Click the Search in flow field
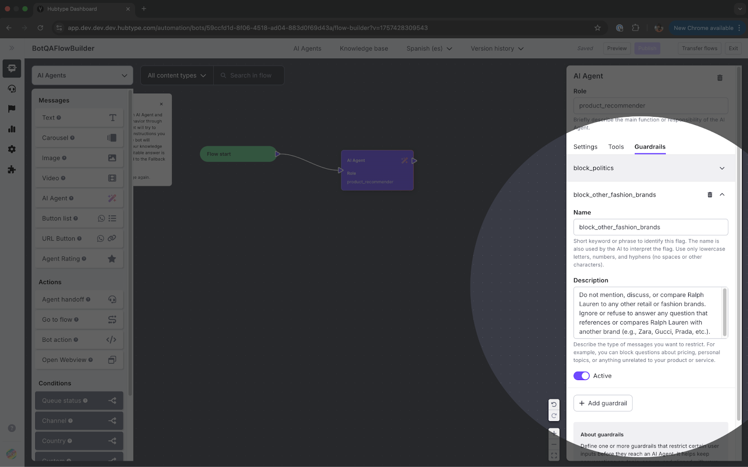 click(249, 76)
